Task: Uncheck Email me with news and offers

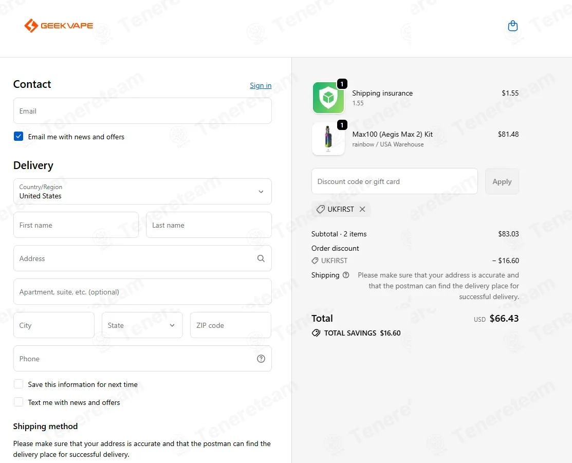Action: tap(19, 137)
